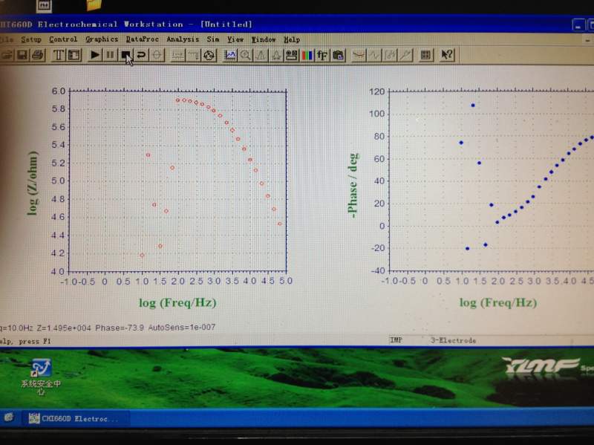Image resolution: width=594 pixels, height=445 pixels.
Task: Open Present Data Plot graph icon
Action: coord(229,55)
